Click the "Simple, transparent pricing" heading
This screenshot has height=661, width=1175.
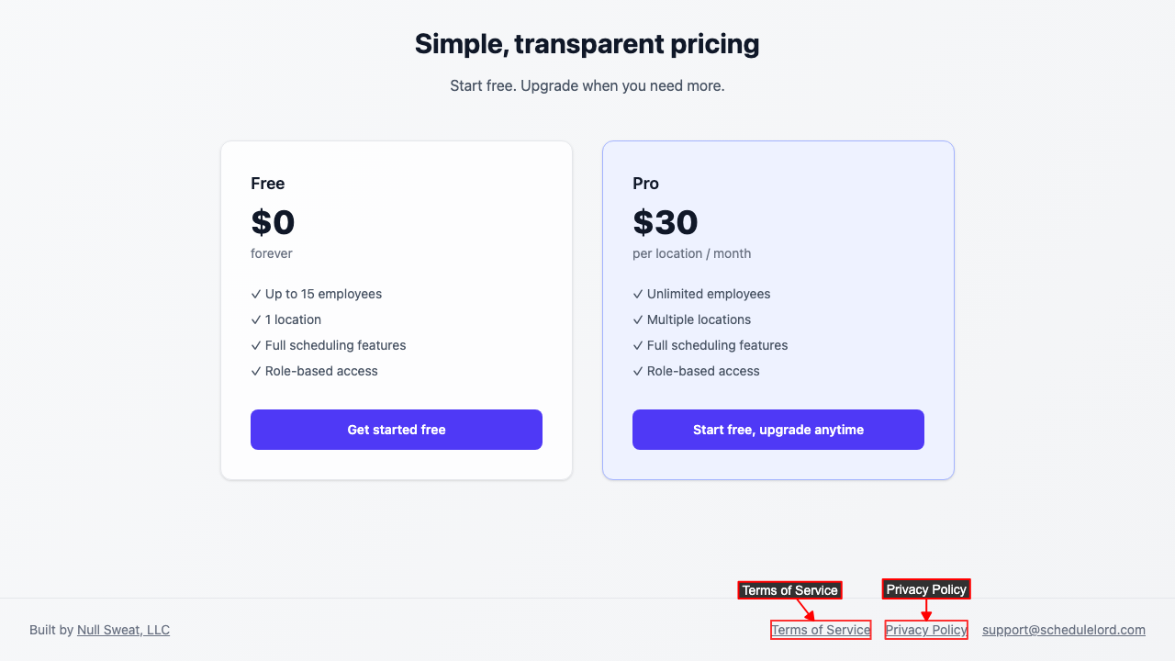pos(587,44)
